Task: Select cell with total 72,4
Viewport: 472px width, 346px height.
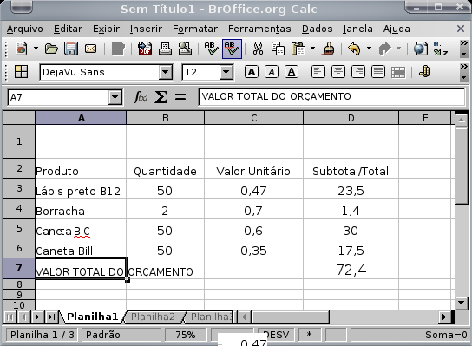Action: [x=351, y=269]
